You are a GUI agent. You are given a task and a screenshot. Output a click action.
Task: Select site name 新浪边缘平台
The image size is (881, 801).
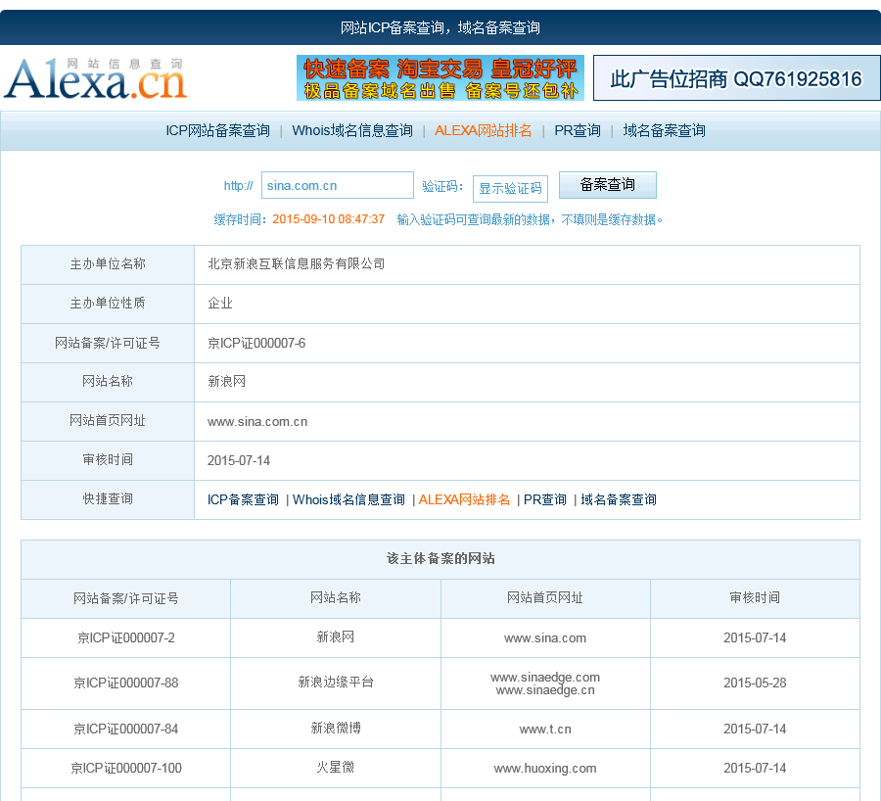pyautogui.click(x=336, y=683)
